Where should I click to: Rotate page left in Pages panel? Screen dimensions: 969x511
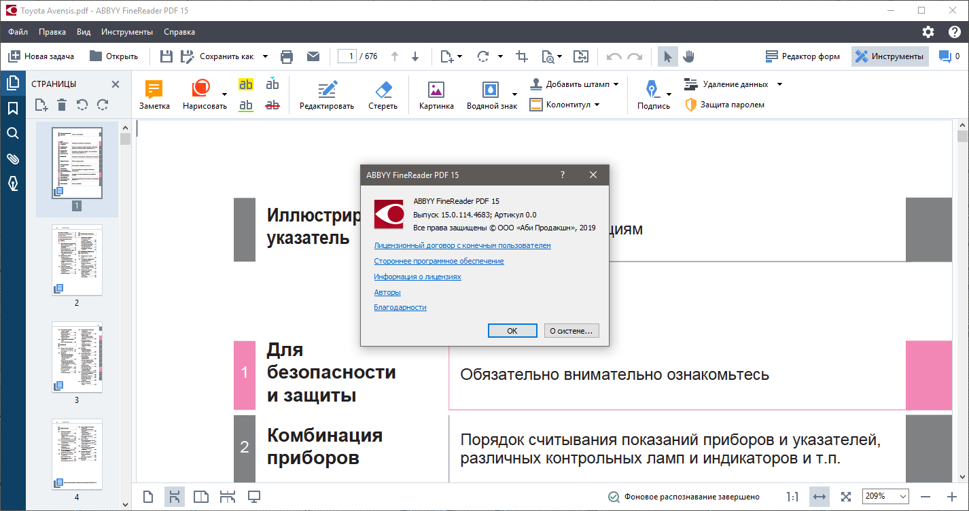click(82, 105)
